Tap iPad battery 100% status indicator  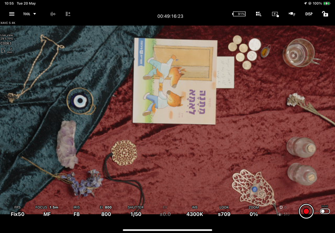coord(321,3)
